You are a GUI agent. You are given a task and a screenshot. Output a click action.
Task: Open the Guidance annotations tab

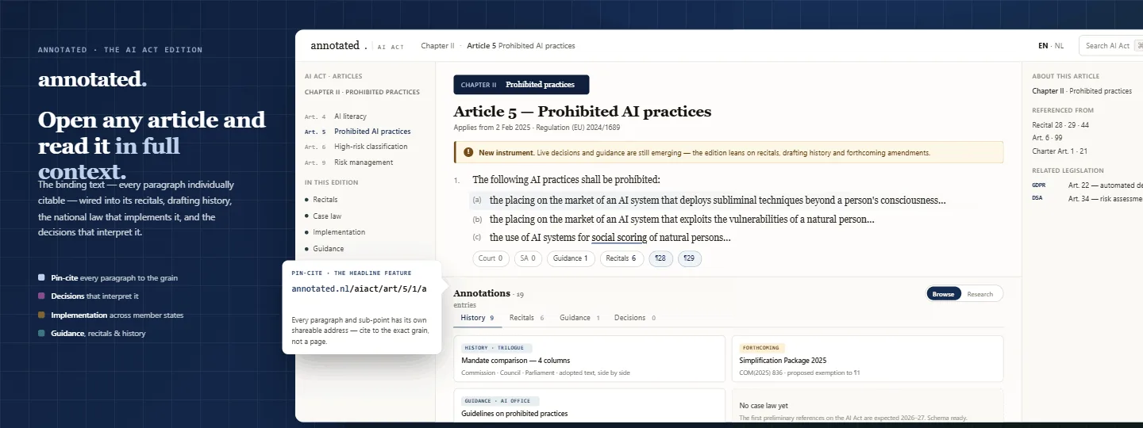pyautogui.click(x=579, y=318)
